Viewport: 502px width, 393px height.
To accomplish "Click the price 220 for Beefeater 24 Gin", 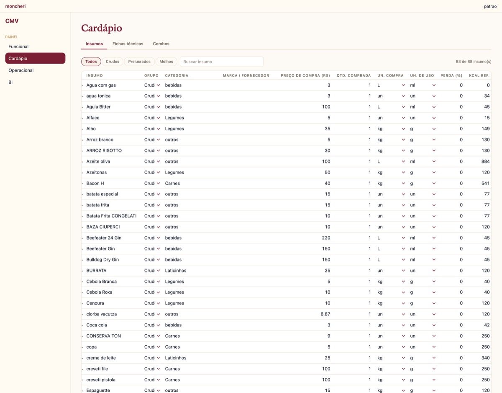I will [326, 238].
